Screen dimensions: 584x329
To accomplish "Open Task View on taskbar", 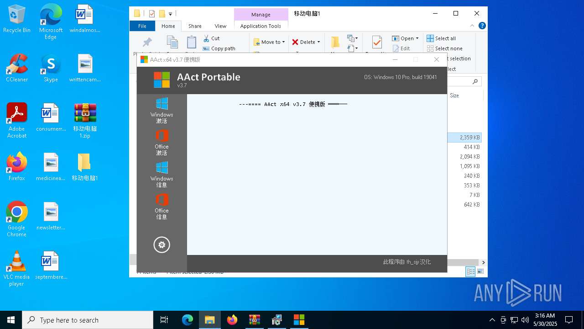I will 164,320.
